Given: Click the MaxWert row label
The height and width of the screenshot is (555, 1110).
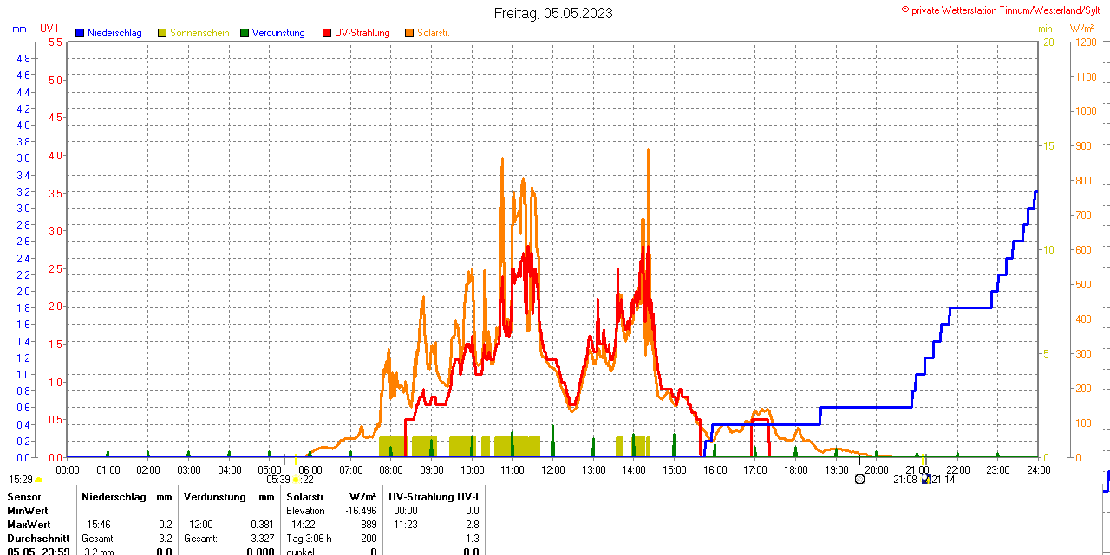Looking at the screenshot, I should pos(29,525).
